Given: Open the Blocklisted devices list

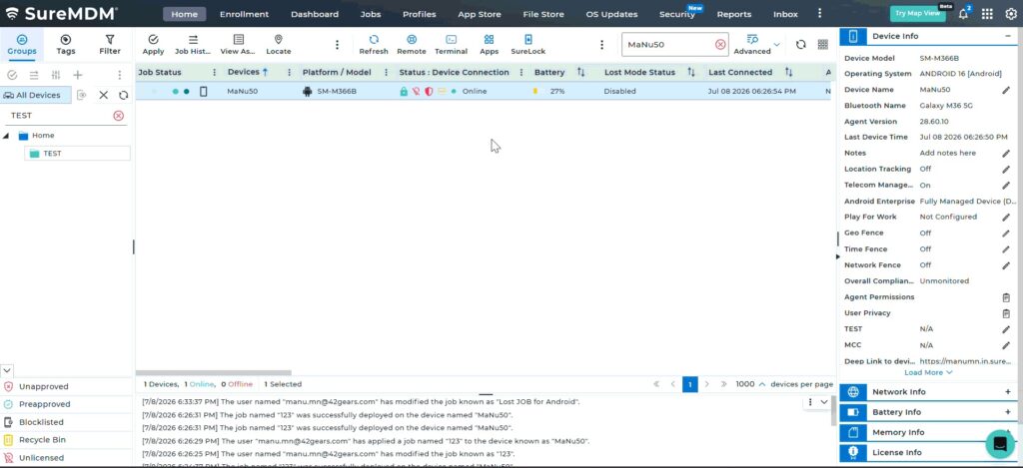Looking at the screenshot, I should point(41,422).
